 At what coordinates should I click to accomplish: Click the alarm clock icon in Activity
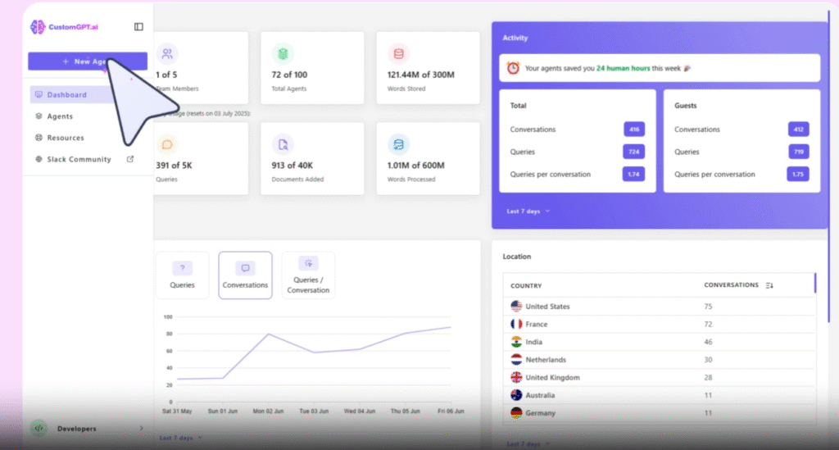[513, 68]
